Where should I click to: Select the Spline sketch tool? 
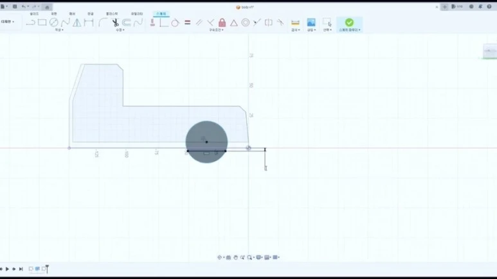coord(66,22)
